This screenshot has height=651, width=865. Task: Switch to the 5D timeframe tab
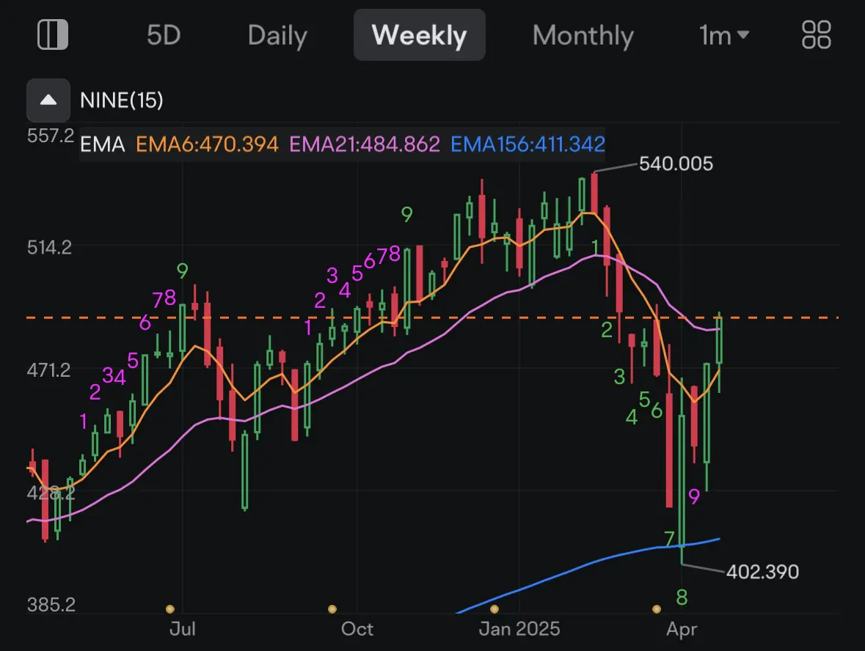coord(164,35)
